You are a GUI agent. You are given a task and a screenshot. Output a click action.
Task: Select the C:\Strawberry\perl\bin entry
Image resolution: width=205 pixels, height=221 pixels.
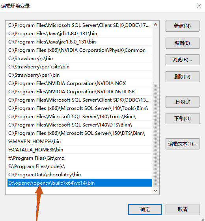[x=79, y=75]
